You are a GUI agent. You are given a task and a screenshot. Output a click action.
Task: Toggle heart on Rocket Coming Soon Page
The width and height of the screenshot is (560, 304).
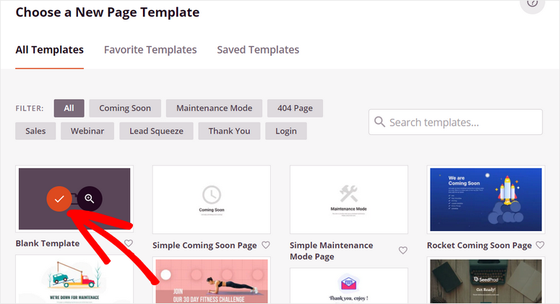[x=540, y=245]
